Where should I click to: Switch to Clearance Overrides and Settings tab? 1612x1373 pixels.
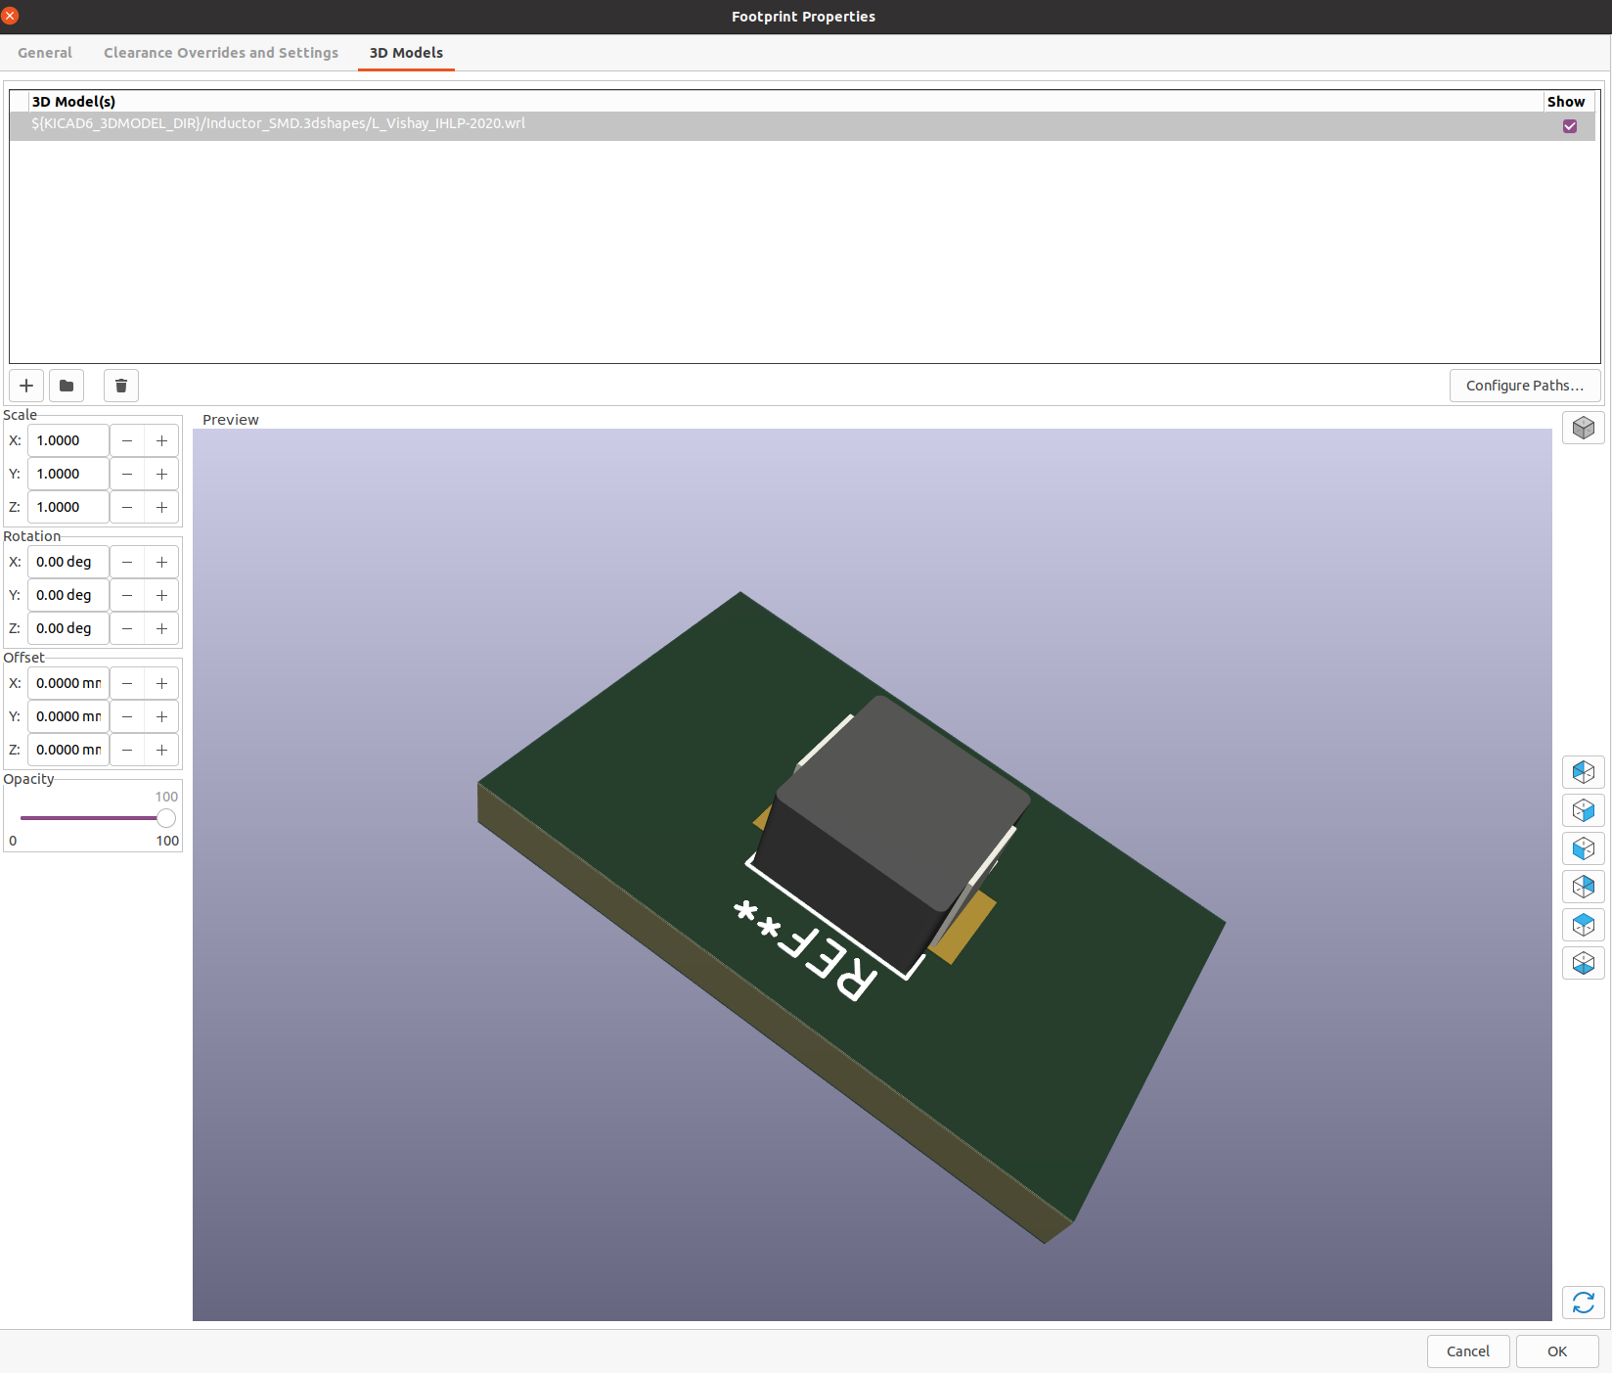pos(221,53)
